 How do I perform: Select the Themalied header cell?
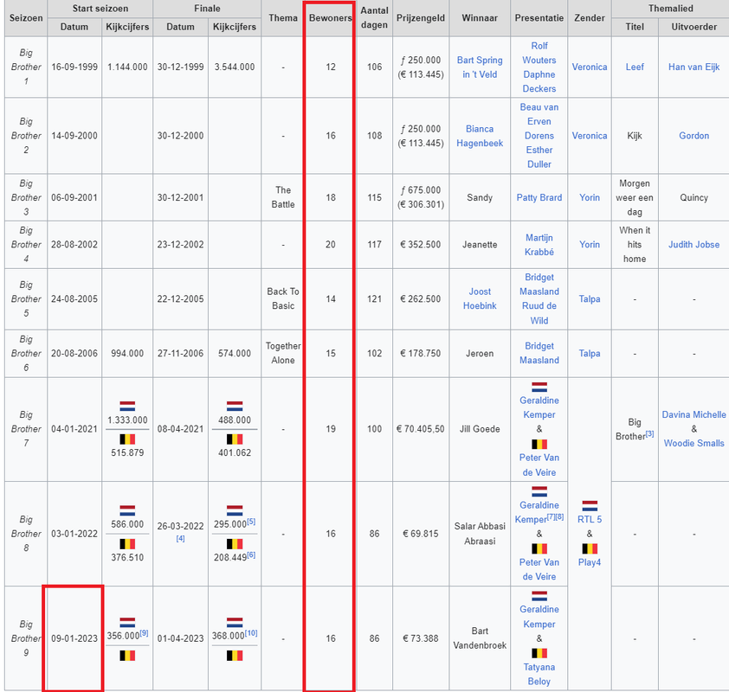(x=670, y=9)
